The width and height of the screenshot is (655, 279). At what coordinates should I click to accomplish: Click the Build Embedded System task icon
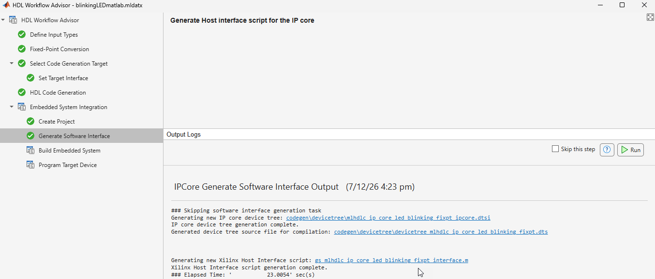coord(30,151)
